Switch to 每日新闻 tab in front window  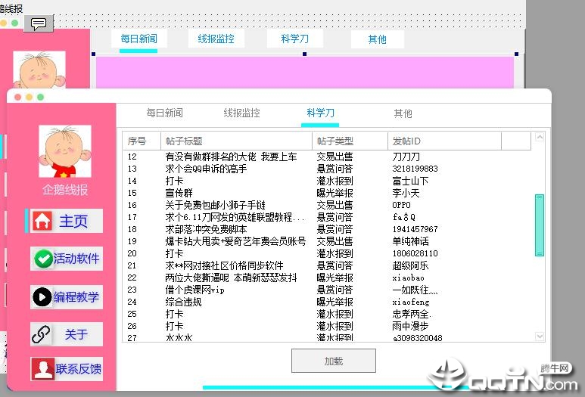(164, 113)
